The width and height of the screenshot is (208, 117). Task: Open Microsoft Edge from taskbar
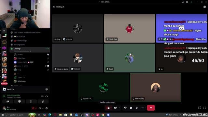click(x=50, y=115)
